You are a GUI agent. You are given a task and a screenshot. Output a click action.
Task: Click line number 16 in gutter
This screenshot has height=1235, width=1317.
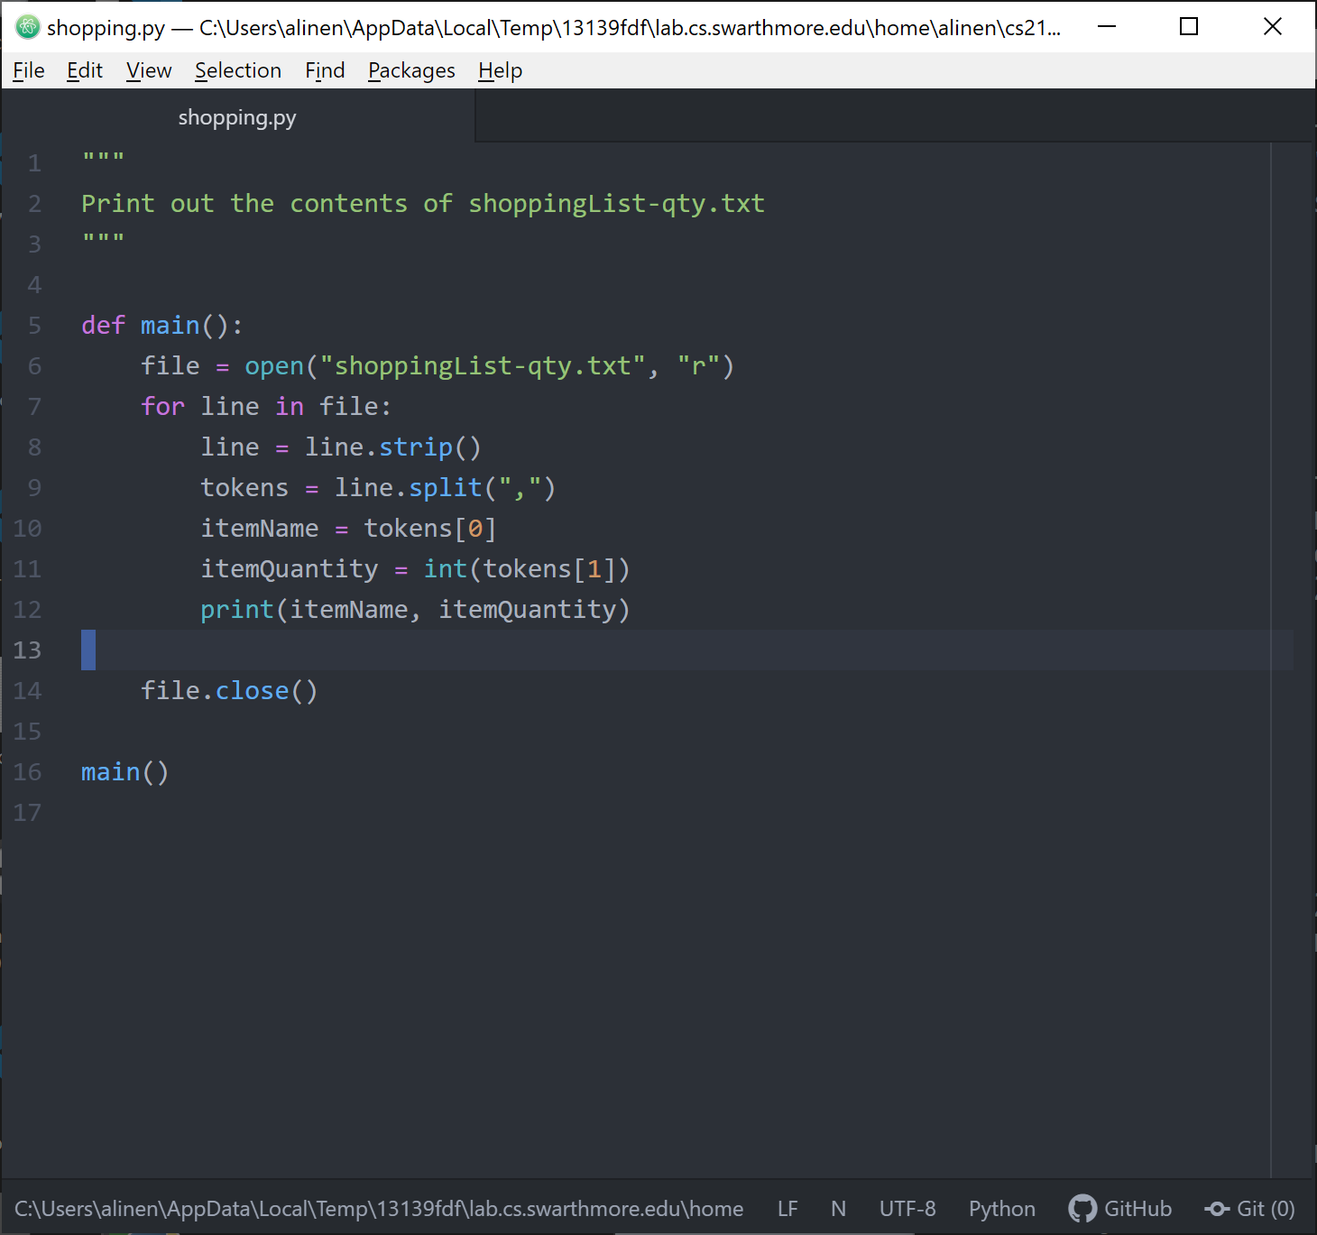[27, 772]
